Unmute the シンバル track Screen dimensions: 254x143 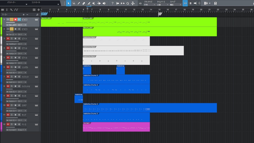coord(8,67)
